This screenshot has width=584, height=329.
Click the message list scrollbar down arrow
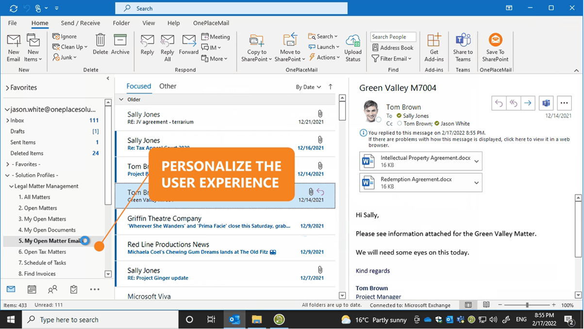pos(342,295)
